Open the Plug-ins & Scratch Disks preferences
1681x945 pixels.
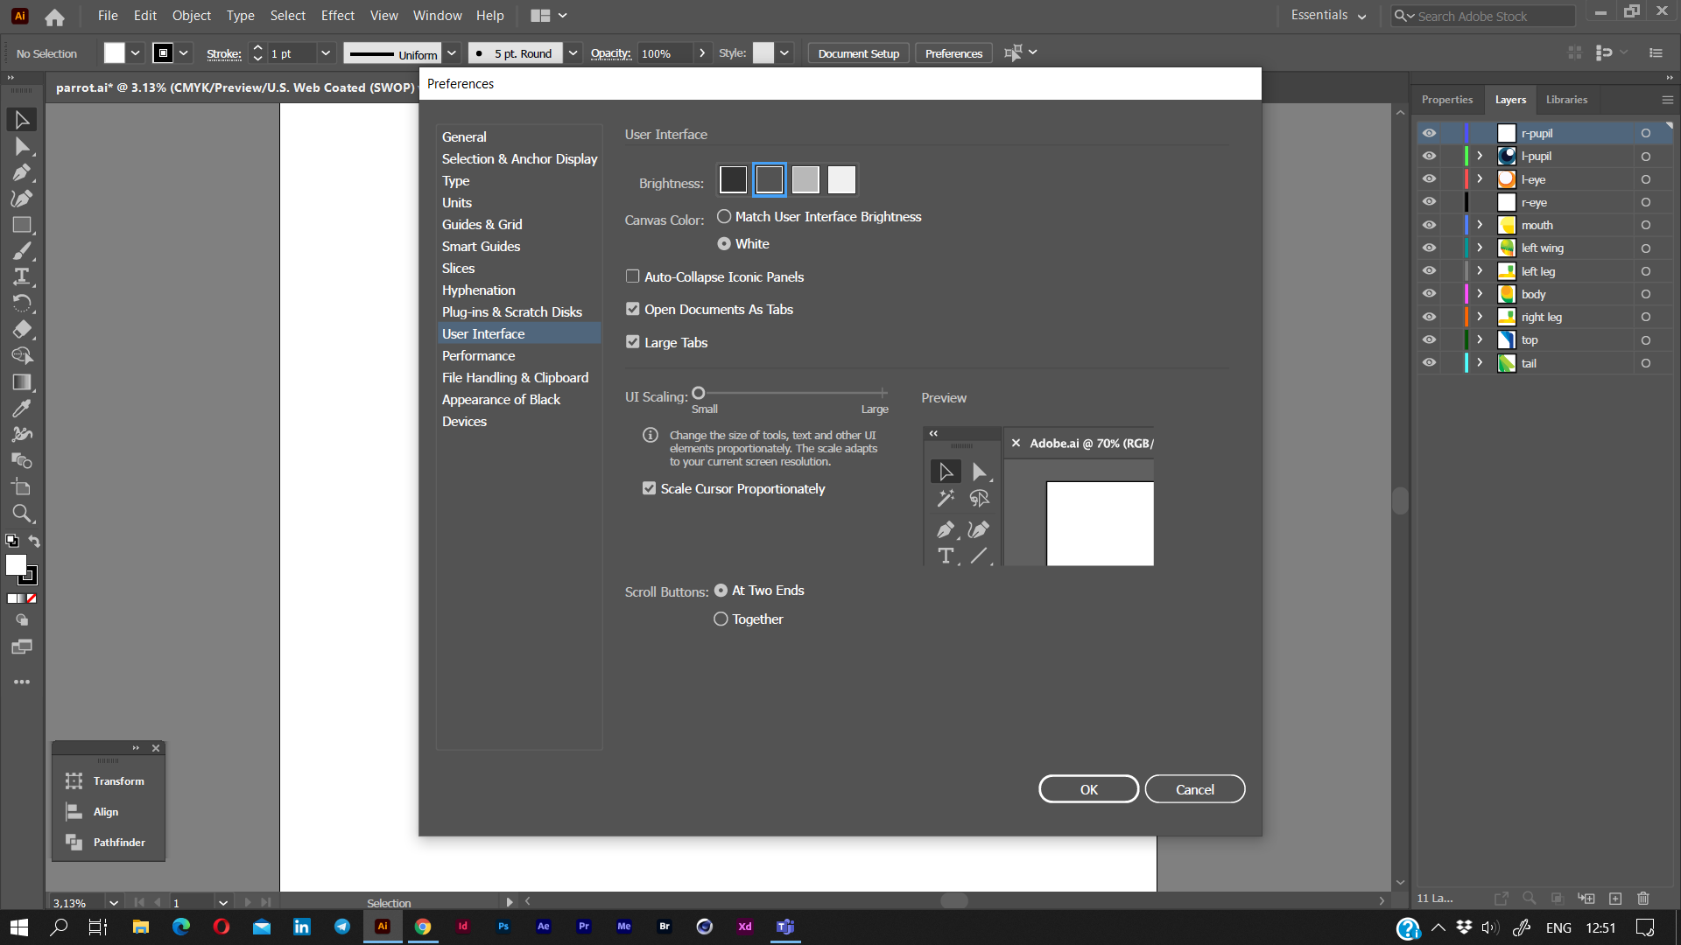(x=511, y=311)
